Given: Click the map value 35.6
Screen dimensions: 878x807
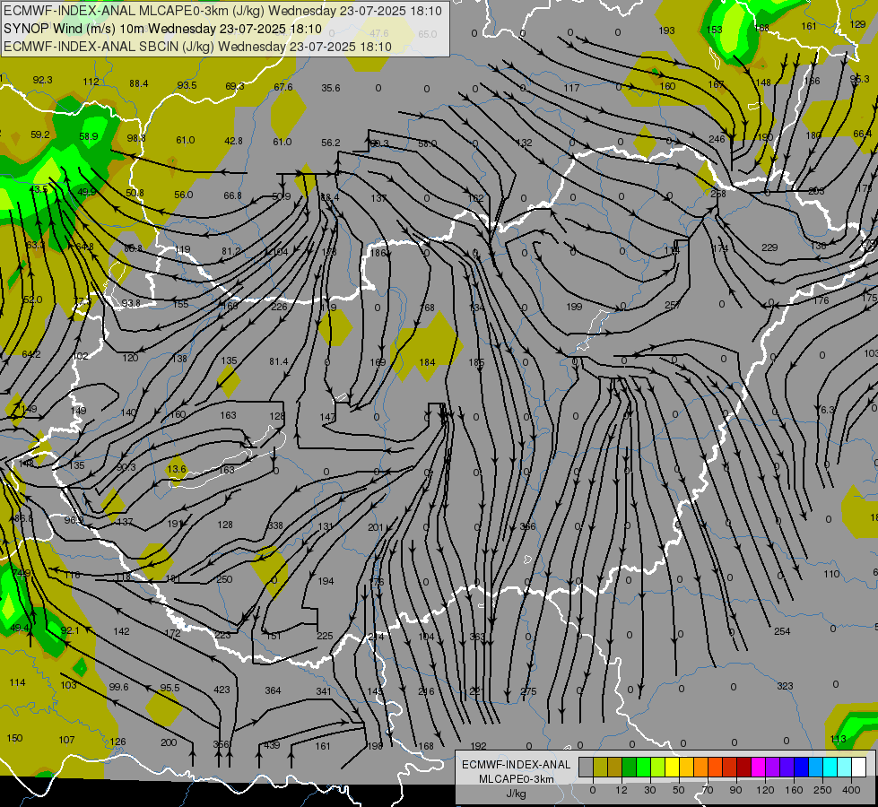Looking at the screenshot, I should 331,88.
